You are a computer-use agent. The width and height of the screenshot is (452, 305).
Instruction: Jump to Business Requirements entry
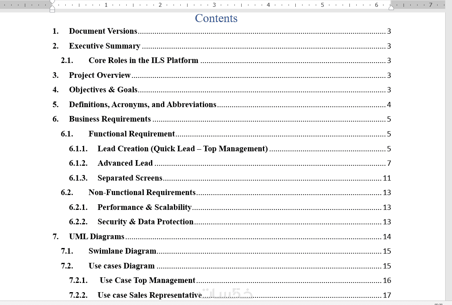[x=221, y=119]
